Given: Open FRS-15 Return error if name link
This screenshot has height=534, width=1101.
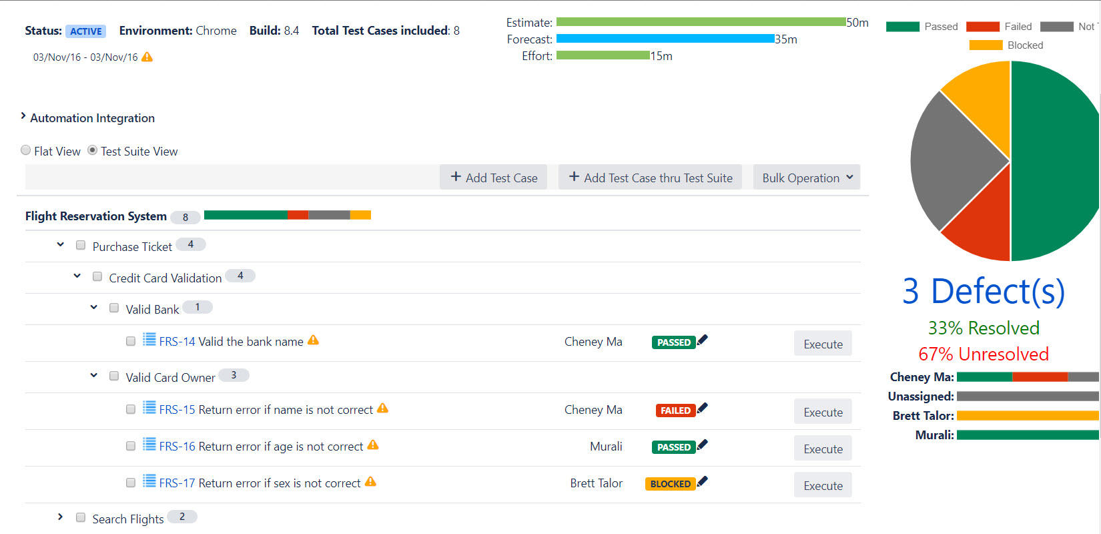Looking at the screenshot, I should (266, 410).
